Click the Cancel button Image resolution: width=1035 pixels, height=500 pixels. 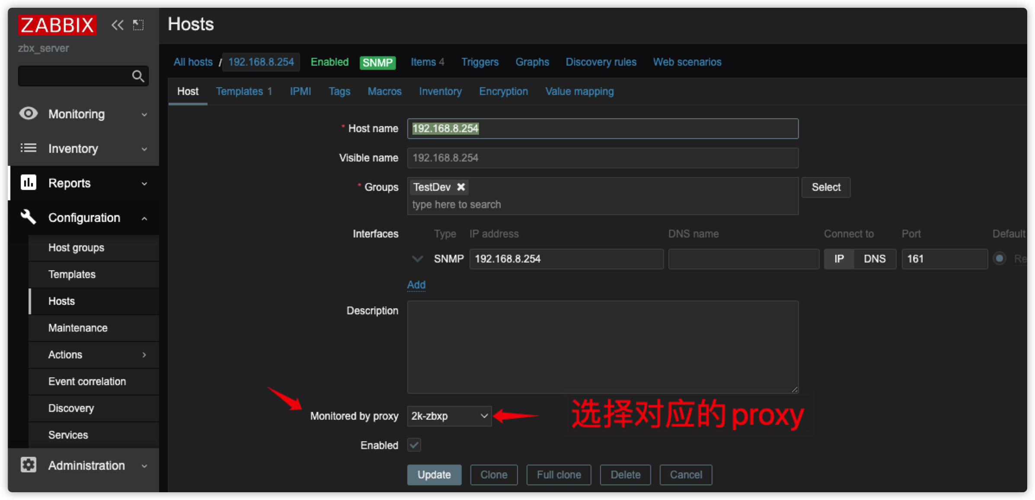[x=686, y=475]
